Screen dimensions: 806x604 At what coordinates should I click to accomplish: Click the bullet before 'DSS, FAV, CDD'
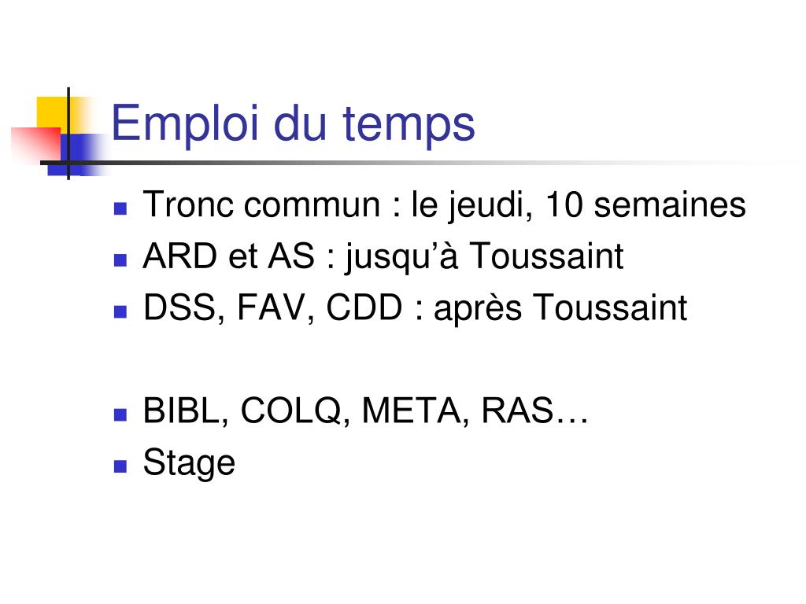click(120, 311)
